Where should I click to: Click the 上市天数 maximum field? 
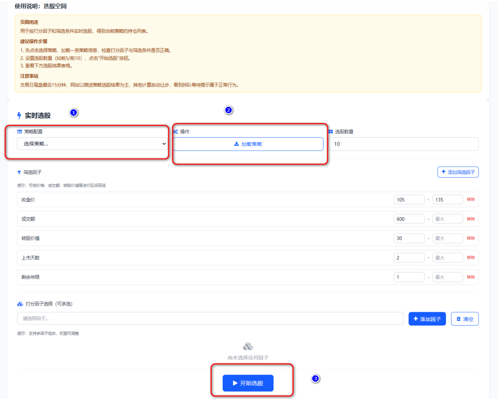point(447,258)
